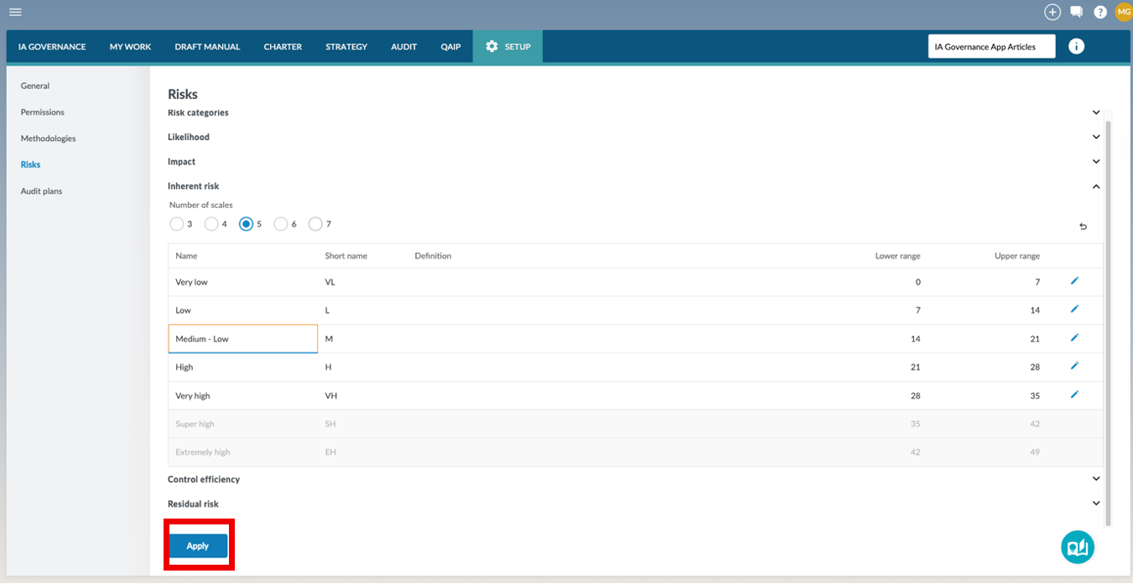The width and height of the screenshot is (1133, 584).
Task: Select 6 as number of scales
Action: click(x=281, y=224)
